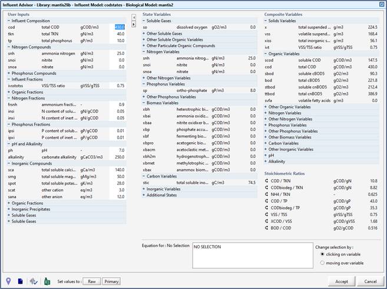This screenshot has height=289, width=387.
Task: Click the total phosphorus value 10.0
Action: pos(118,41)
